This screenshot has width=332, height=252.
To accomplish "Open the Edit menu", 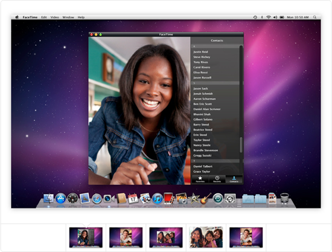I will (44, 18).
